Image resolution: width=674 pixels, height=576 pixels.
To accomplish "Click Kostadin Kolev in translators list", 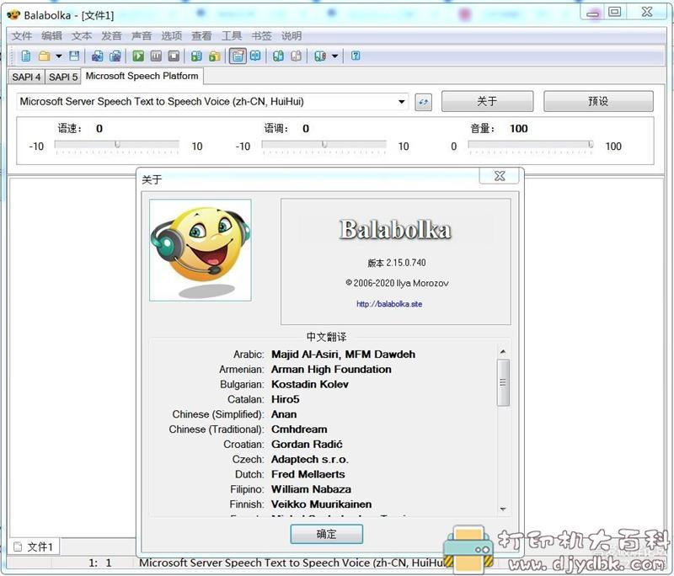I will tap(310, 385).
